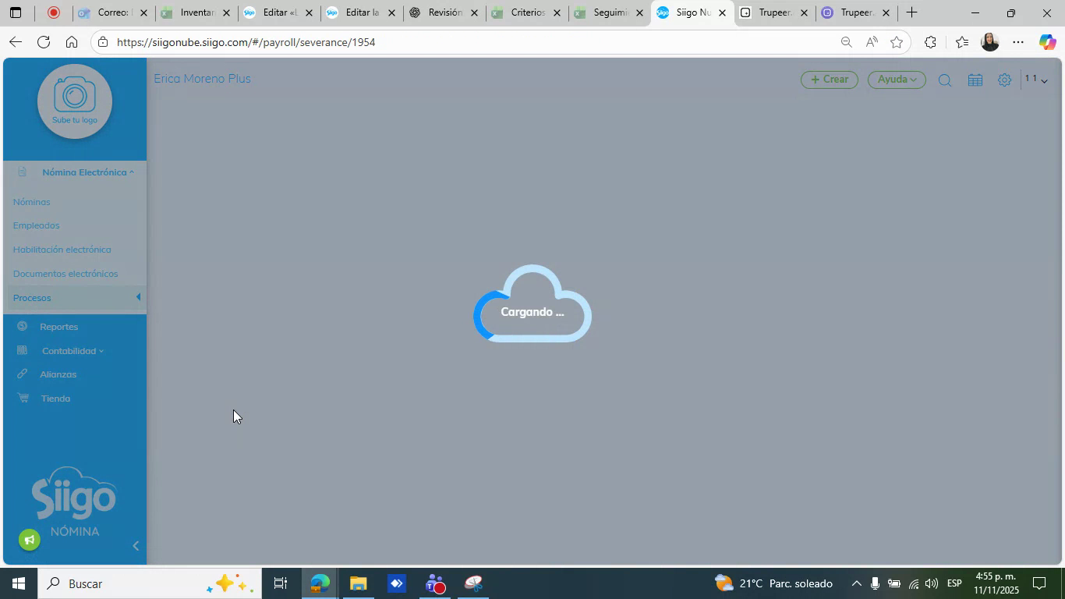This screenshot has width=1065, height=599.
Task: Open the Tienda section
Action: tap(55, 399)
